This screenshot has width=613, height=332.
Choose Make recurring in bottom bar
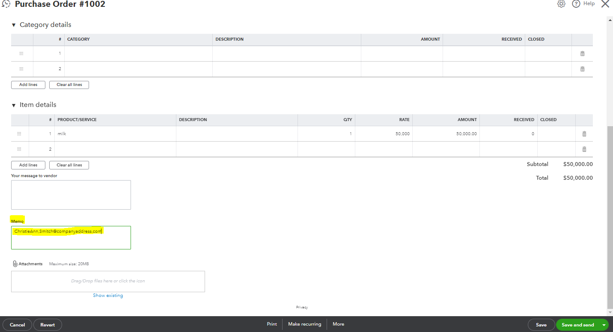tap(305, 324)
